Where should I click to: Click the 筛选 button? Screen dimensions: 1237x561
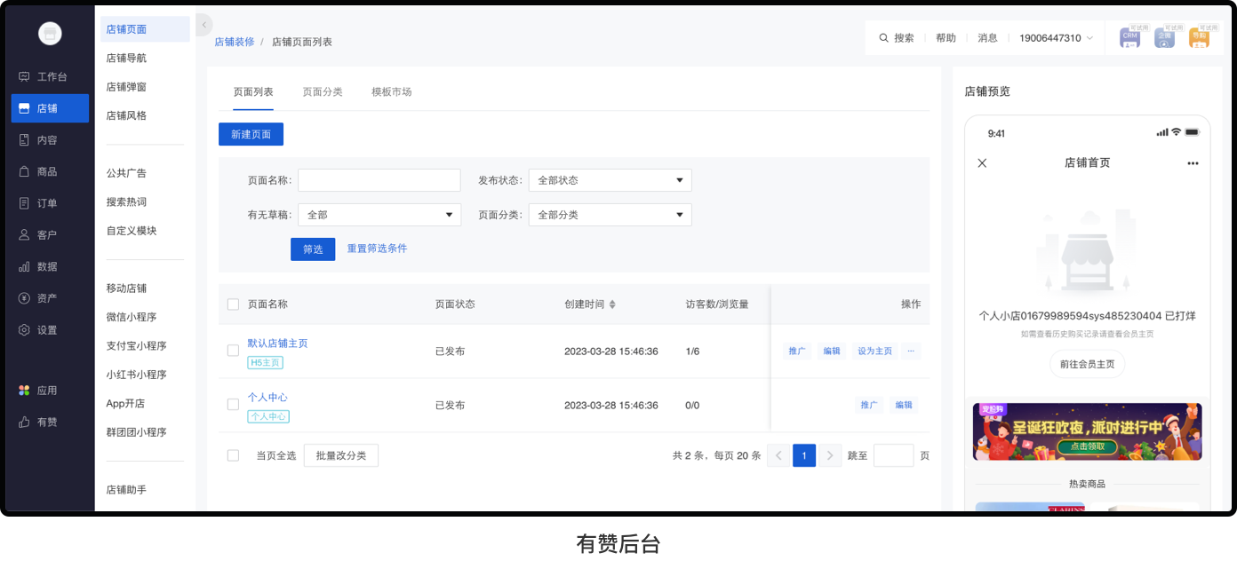(313, 249)
